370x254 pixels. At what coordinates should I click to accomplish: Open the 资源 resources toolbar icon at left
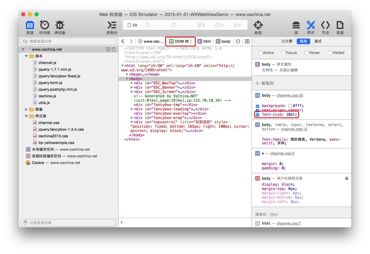30,27
